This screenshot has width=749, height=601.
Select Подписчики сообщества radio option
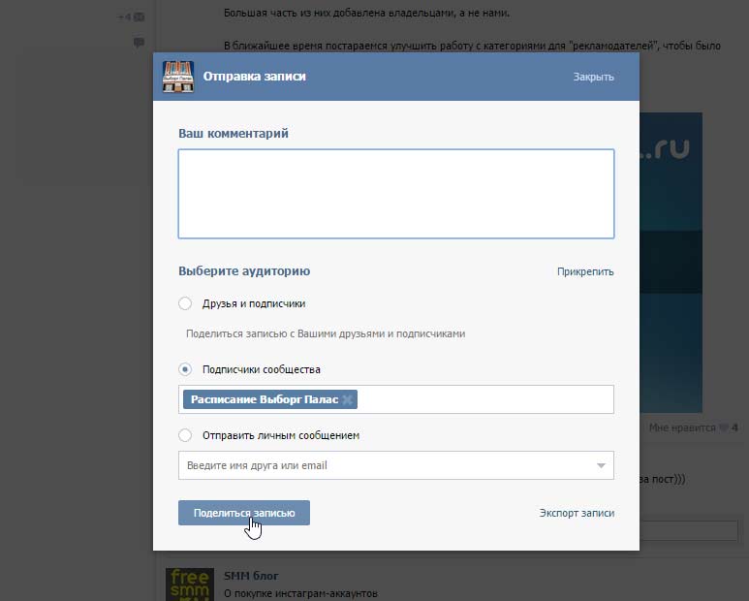[x=185, y=369]
